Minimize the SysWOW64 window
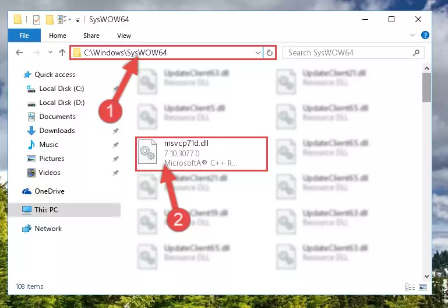The height and width of the screenshot is (308, 448). [365, 19]
